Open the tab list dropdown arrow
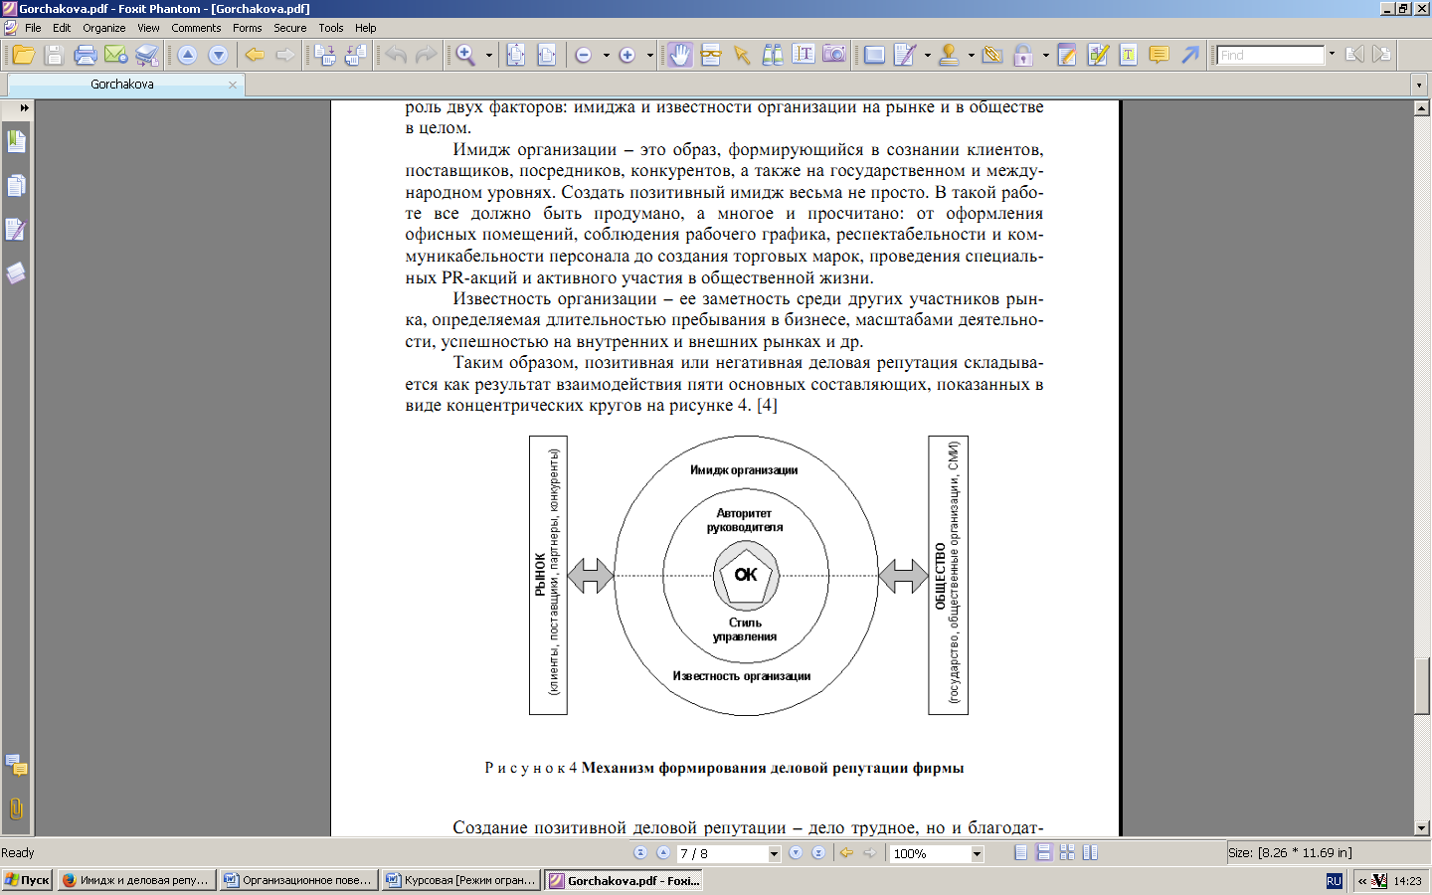Screen dimensions: 1432x895 tap(1419, 85)
